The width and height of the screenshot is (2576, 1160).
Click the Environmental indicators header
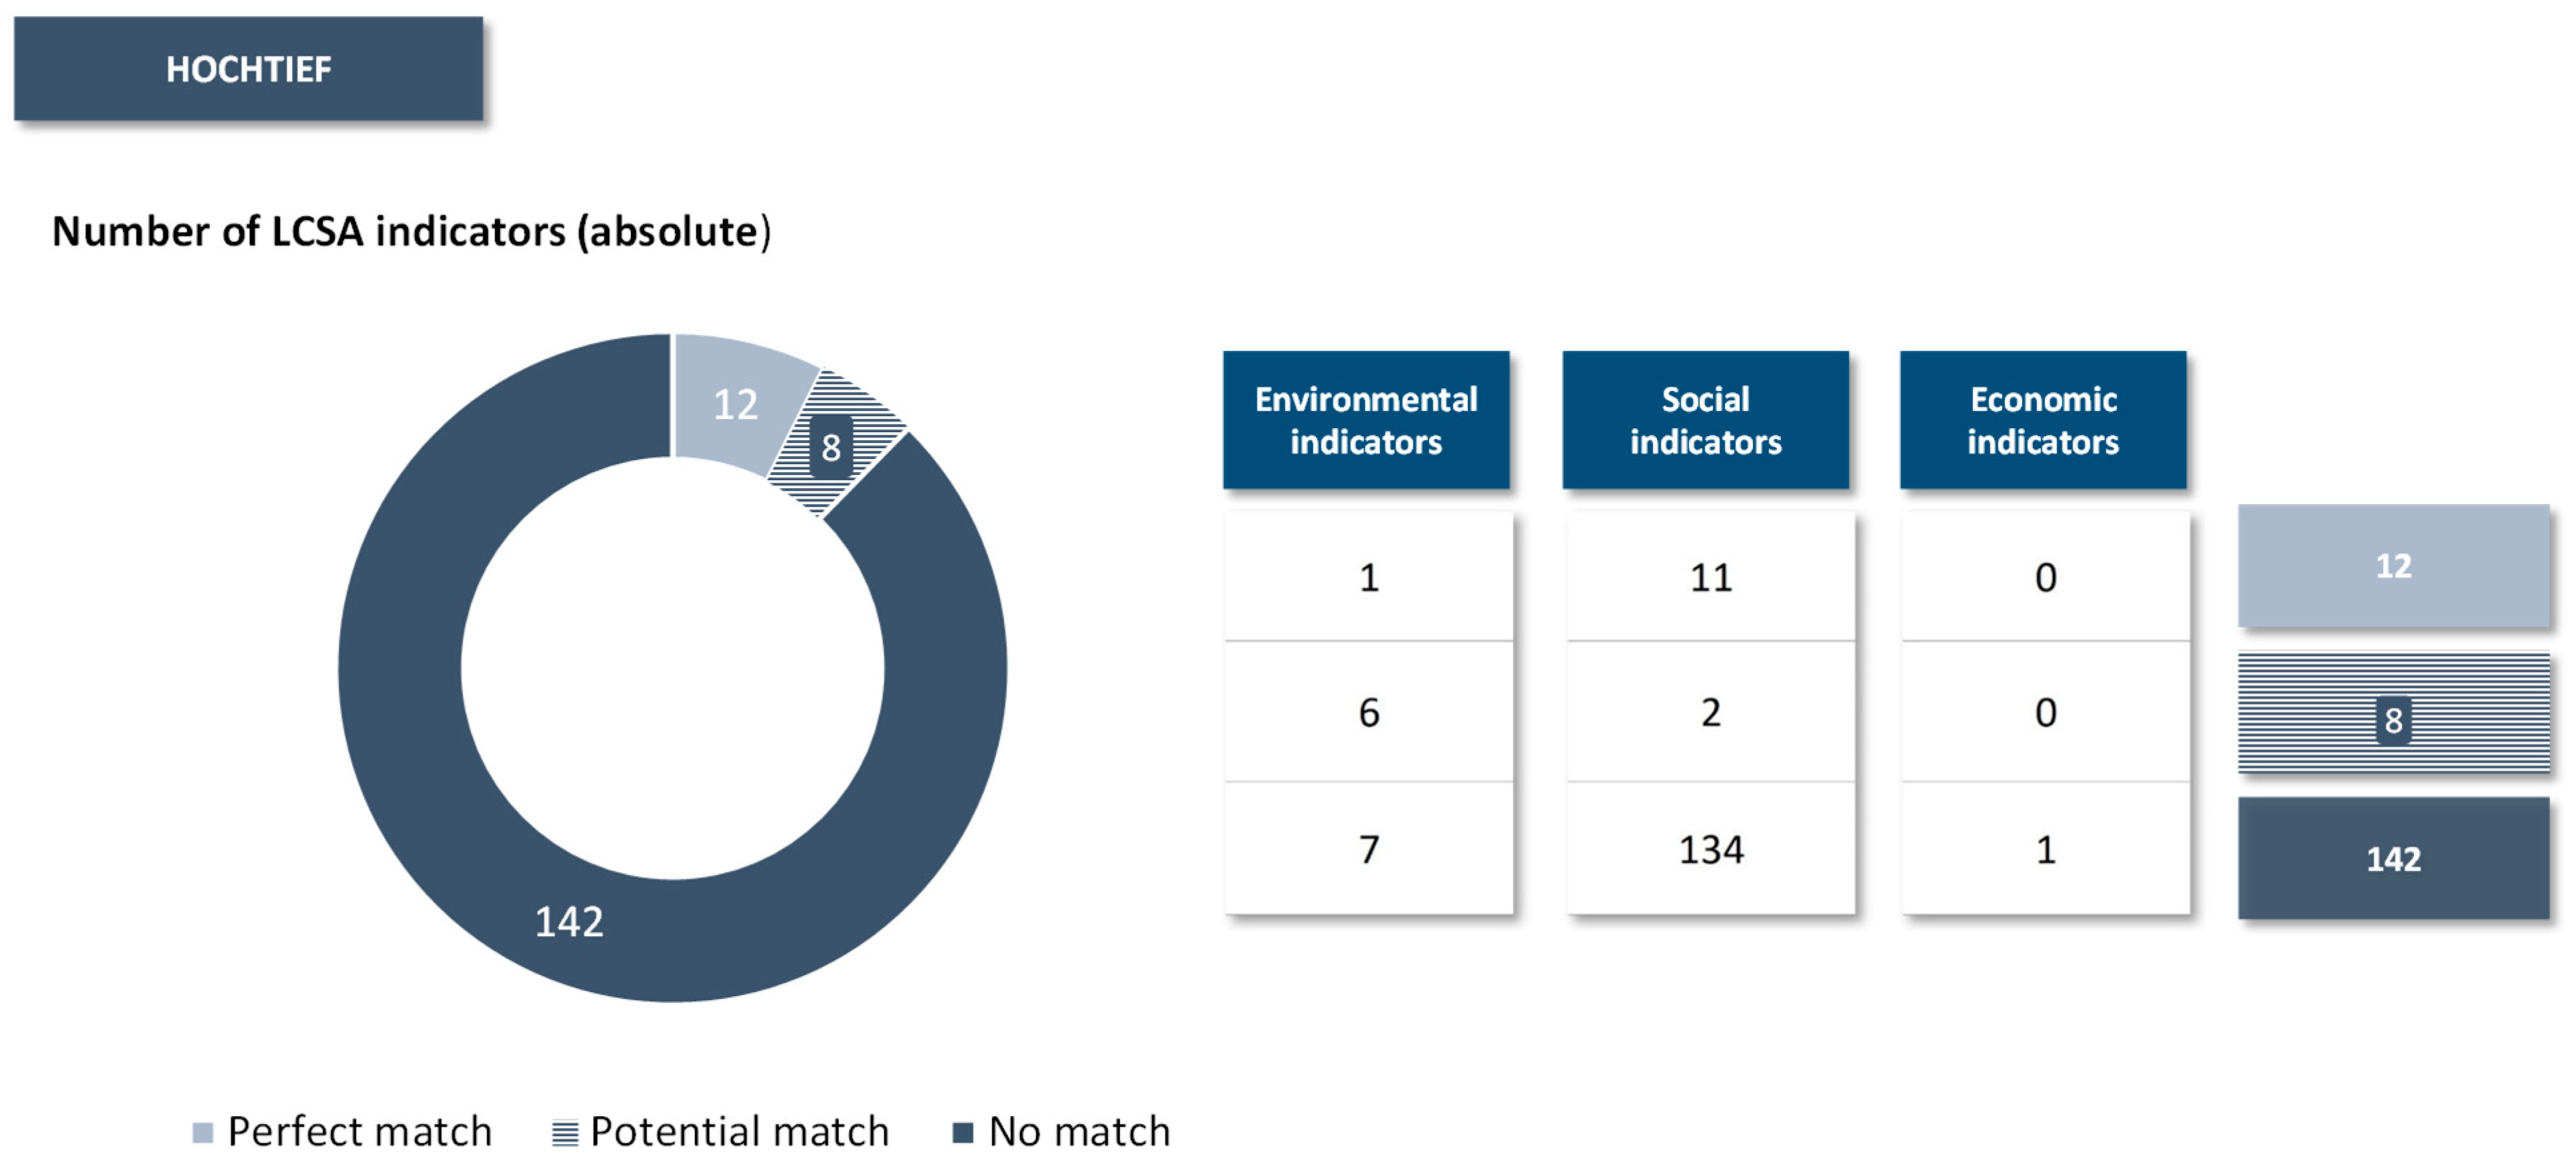point(1366,420)
